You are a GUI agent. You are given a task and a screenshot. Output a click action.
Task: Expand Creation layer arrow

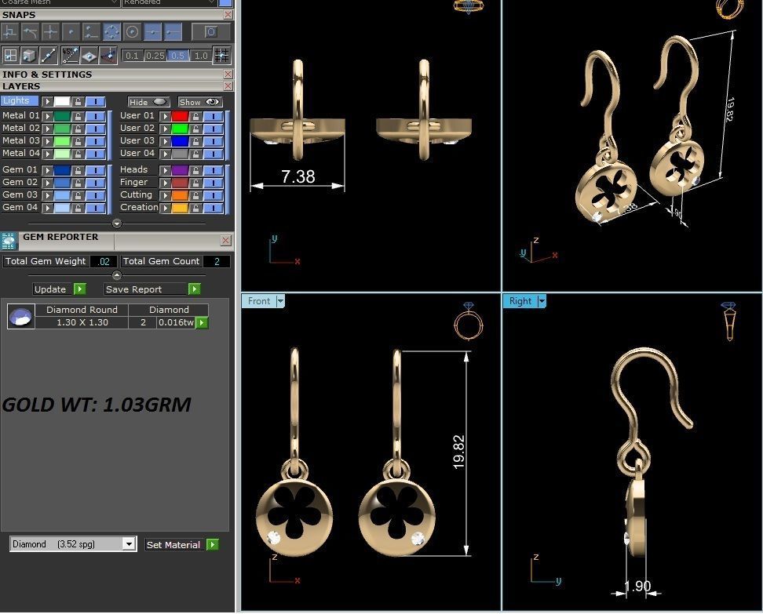(165, 208)
